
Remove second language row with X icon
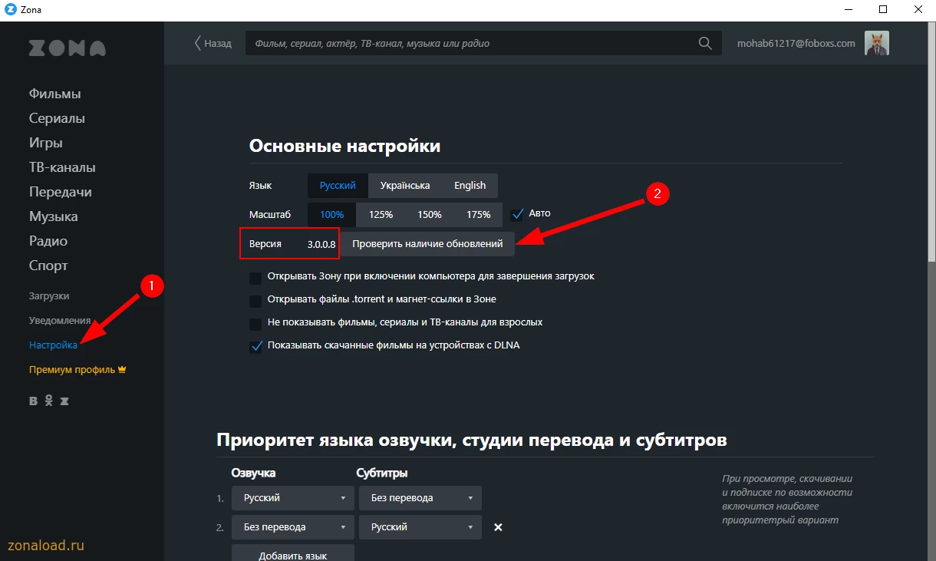(498, 527)
